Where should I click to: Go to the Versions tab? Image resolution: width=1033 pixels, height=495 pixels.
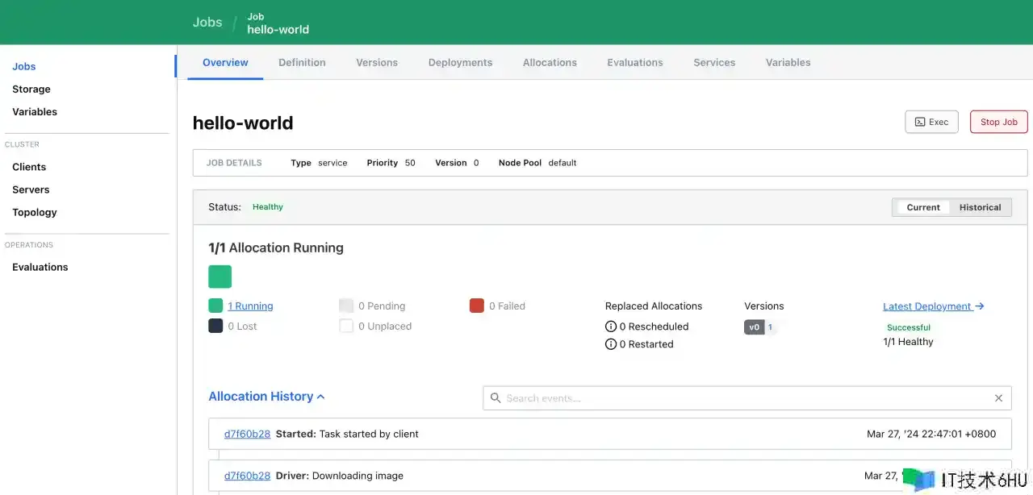(377, 62)
